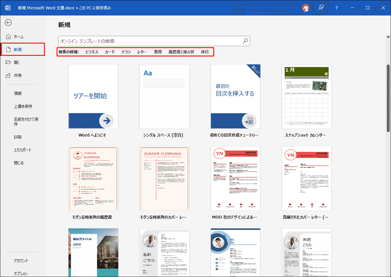The height and width of the screenshot is (277, 391).
Task: Open the grey photo resume 名前 こちら template
Action: pyautogui.click(x=164, y=252)
